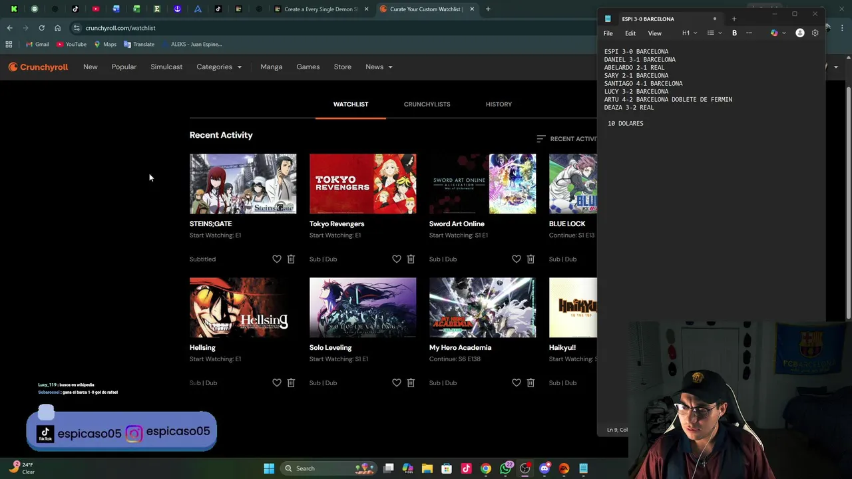Open the Chrome apps grid in bookmarks bar
This screenshot has width=852, height=479.
coord(9,44)
